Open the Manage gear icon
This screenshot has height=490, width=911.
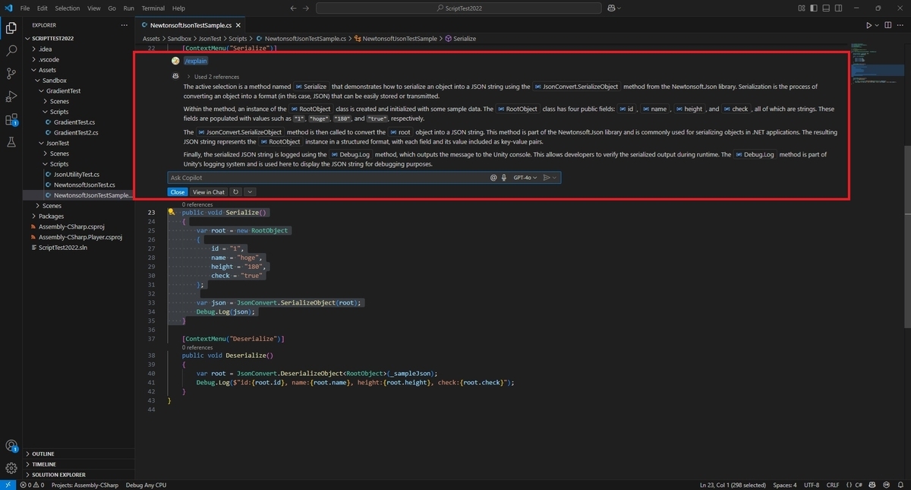tap(11, 468)
